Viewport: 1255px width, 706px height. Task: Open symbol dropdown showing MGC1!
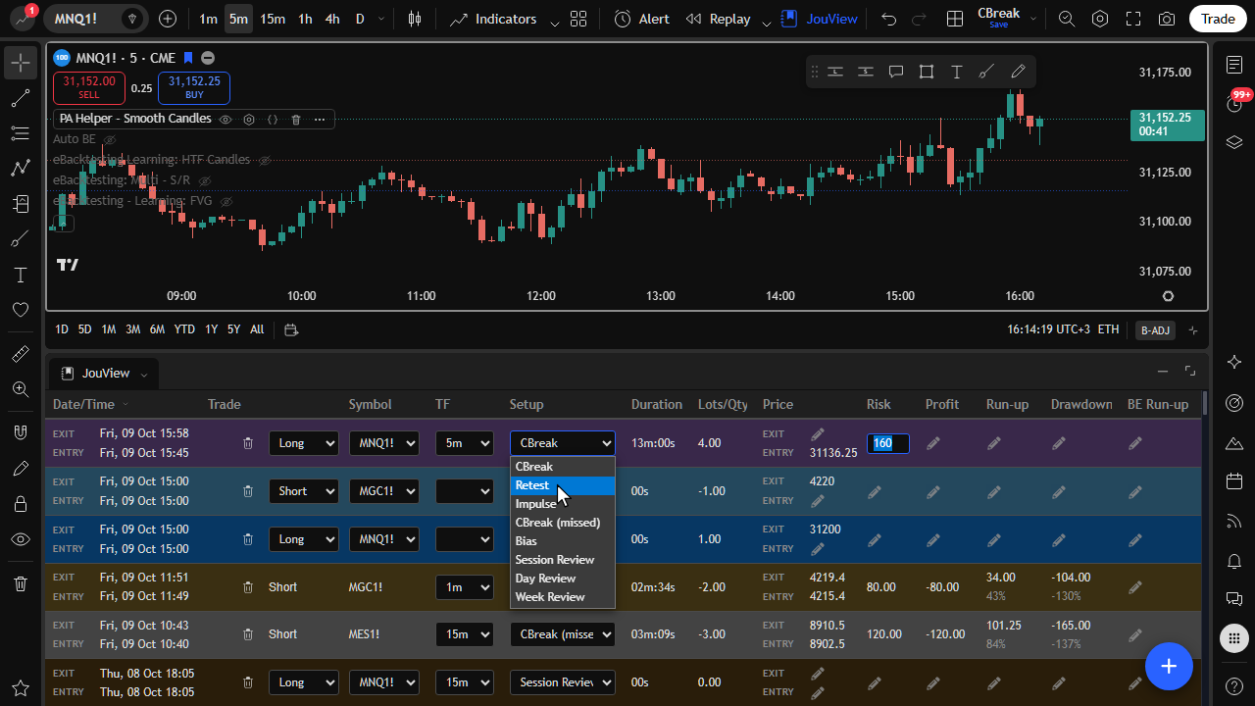(383, 491)
